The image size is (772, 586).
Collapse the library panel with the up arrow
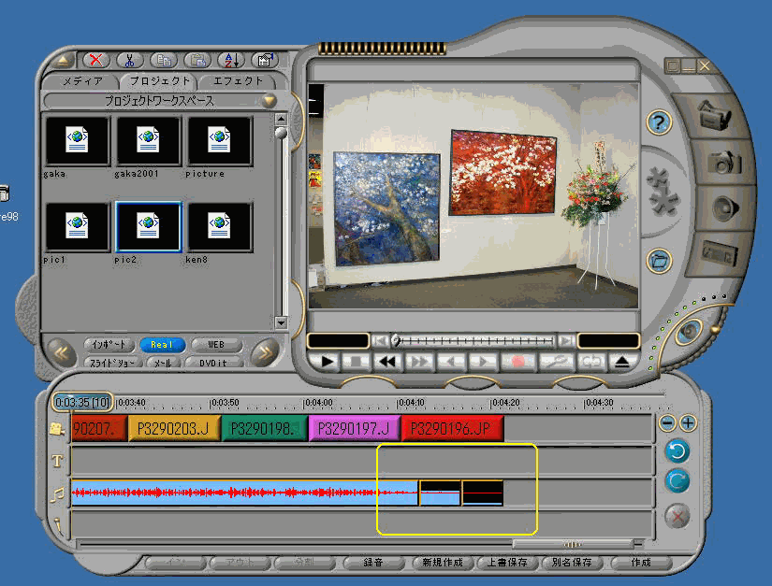tap(63, 60)
